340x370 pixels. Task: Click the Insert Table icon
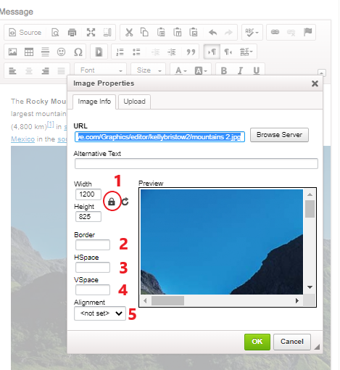[x=29, y=52]
